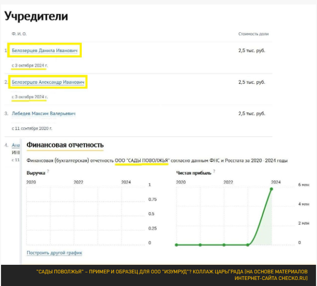The width and height of the screenshot is (317, 286).
Task: Click the help icon next to Чистая прибыль
Action: point(215,172)
